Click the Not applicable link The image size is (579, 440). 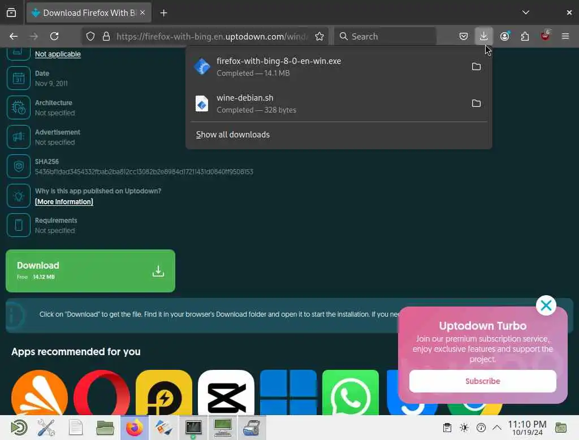tap(58, 54)
